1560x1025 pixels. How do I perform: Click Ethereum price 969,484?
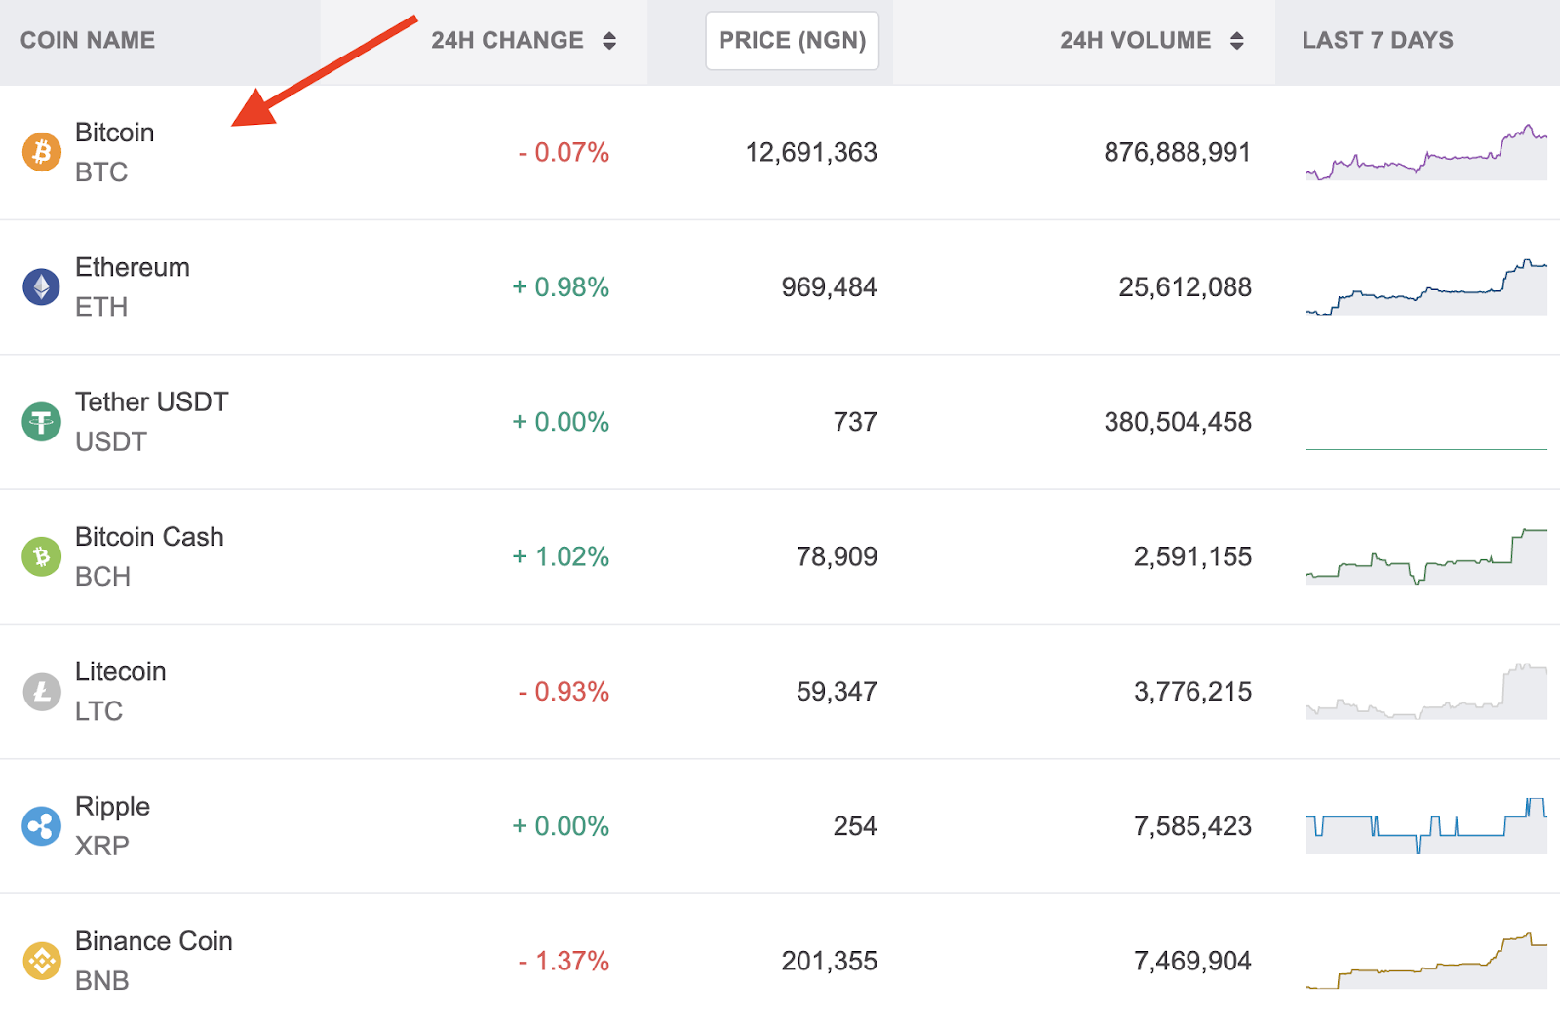(x=830, y=287)
